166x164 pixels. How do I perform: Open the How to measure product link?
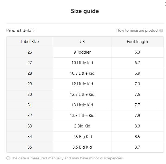tap(137, 30)
